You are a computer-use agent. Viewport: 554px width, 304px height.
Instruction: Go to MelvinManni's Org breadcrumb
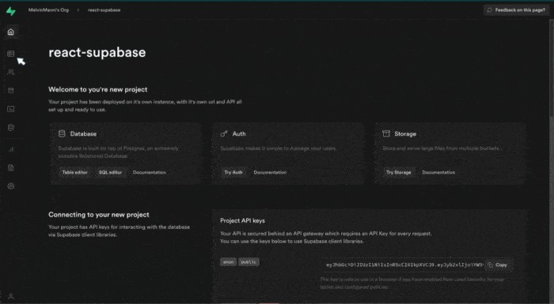pos(48,10)
